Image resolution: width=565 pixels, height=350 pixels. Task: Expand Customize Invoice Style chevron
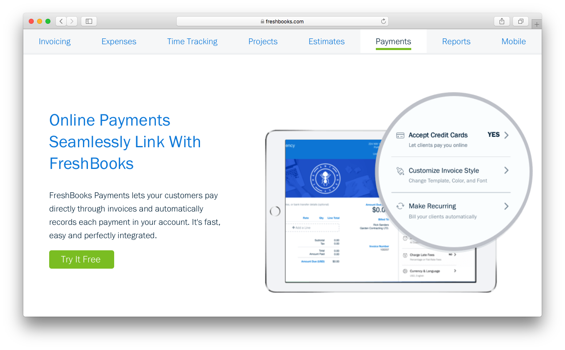click(x=506, y=170)
